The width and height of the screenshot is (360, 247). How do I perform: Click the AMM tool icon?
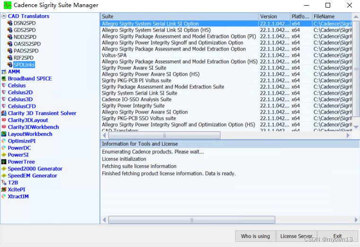tap(4, 71)
